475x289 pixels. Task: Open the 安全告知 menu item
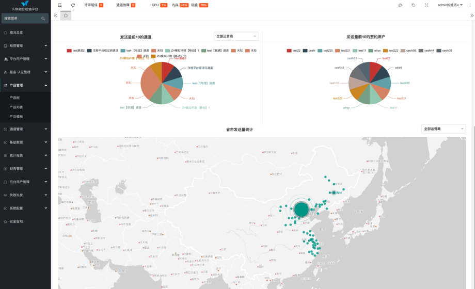pyautogui.click(x=25, y=221)
